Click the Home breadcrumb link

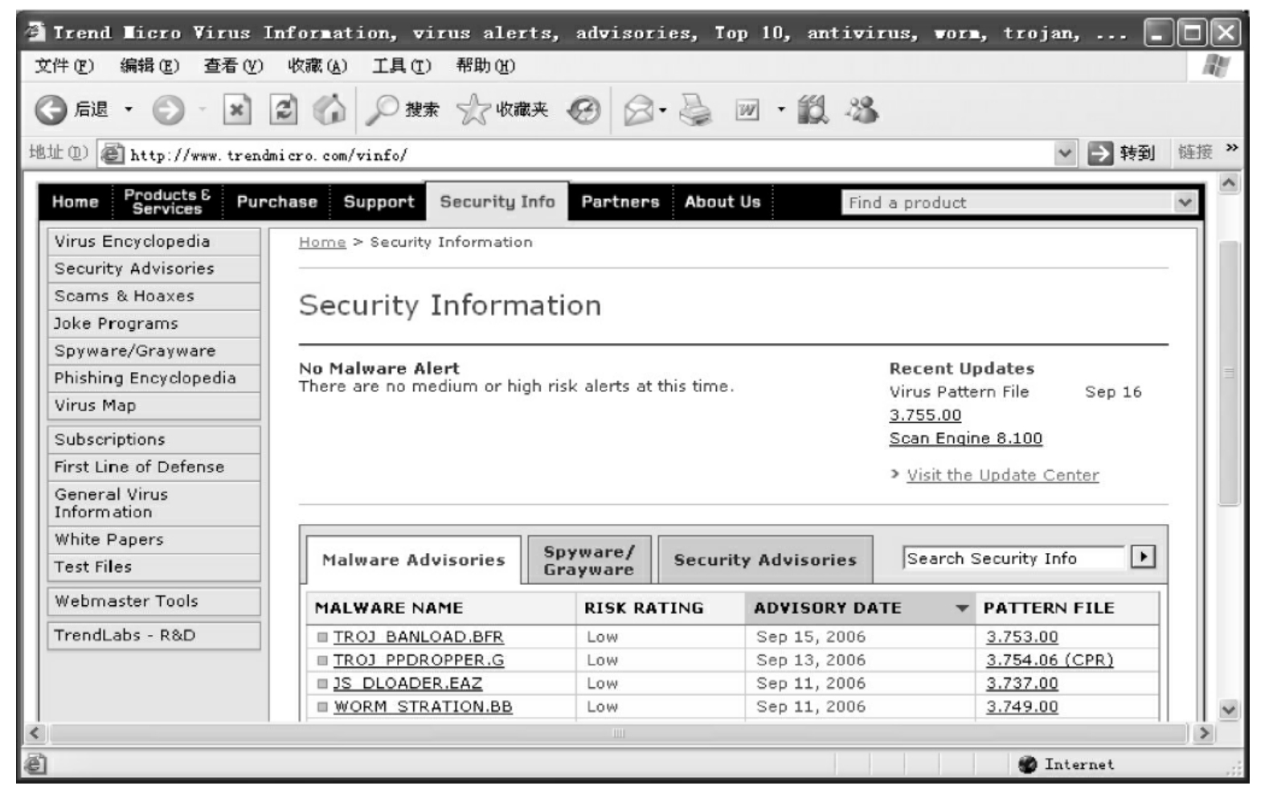tap(322, 242)
